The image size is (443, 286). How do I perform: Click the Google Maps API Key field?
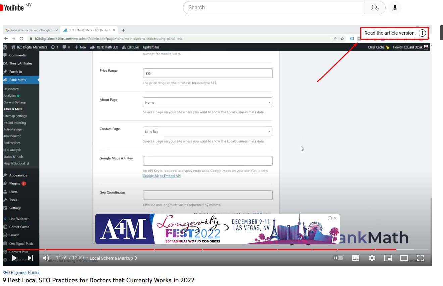[x=207, y=161]
